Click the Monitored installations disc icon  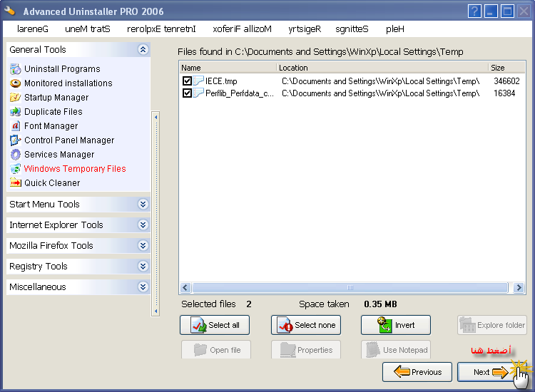click(16, 83)
